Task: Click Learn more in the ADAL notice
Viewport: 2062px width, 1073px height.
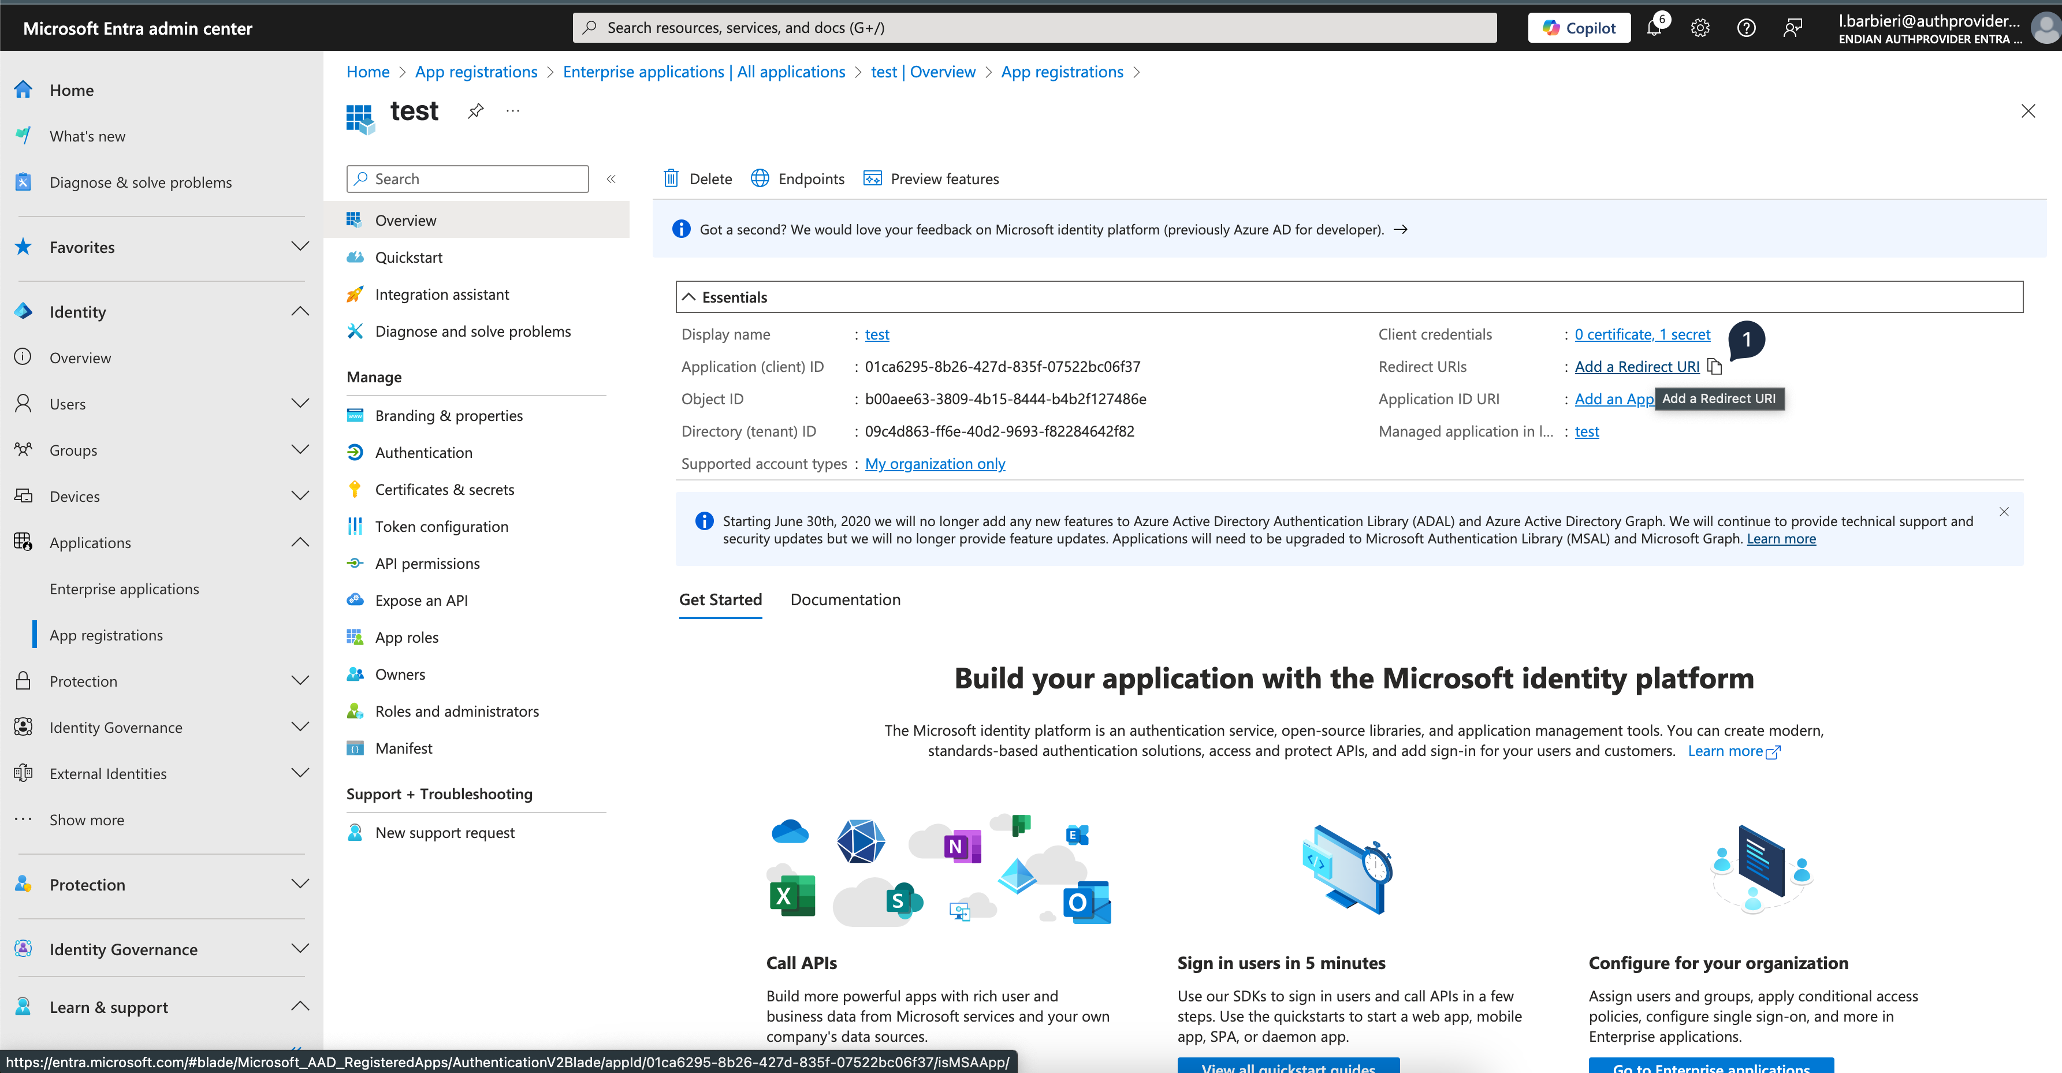Action: [1781, 538]
